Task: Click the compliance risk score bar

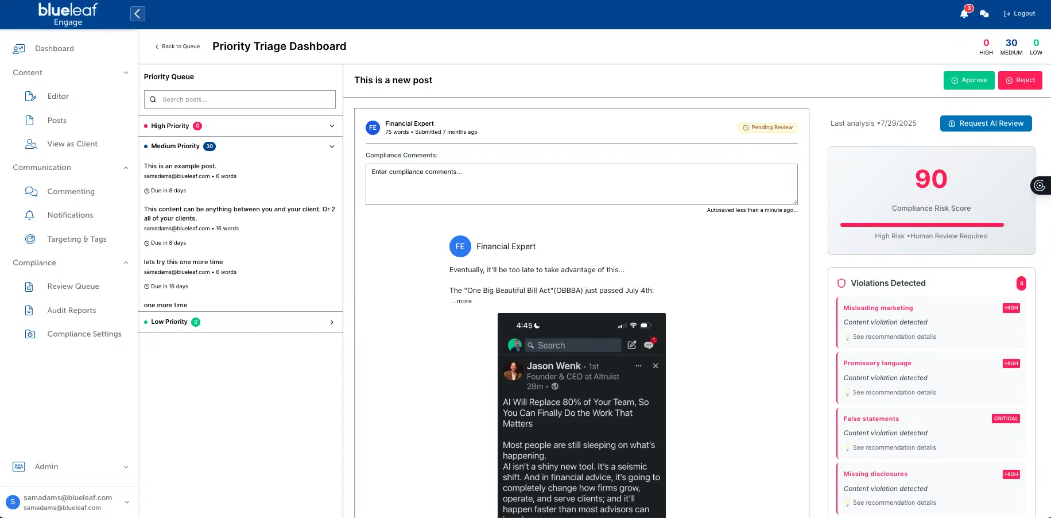Action: [922, 225]
